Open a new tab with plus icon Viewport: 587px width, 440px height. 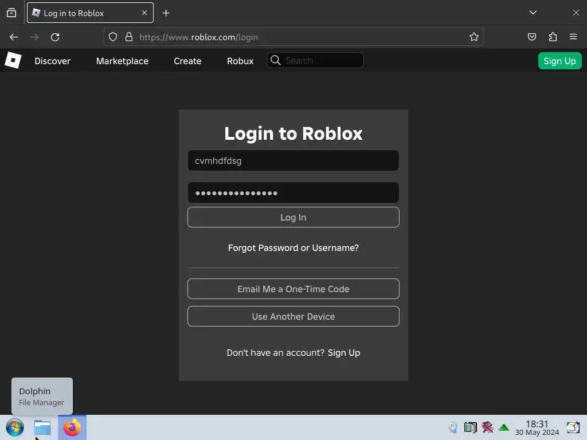point(166,13)
